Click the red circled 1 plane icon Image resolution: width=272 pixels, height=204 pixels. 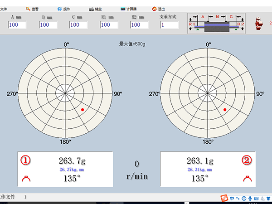[x=26, y=160]
